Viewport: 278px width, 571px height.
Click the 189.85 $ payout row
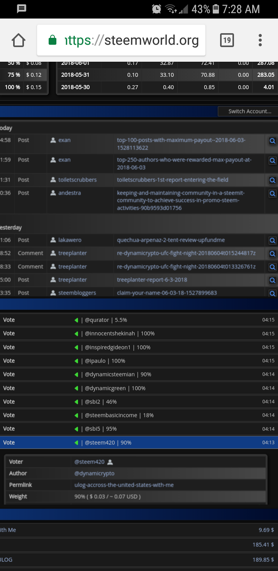(x=139, y=559)
